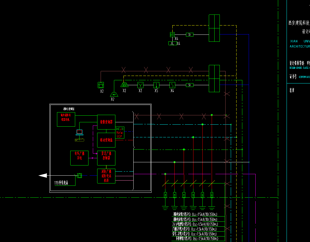The height and width of the screenshot is (242, 310).
Task: Click the X4 label beside JL box
Action: point(178,43)
